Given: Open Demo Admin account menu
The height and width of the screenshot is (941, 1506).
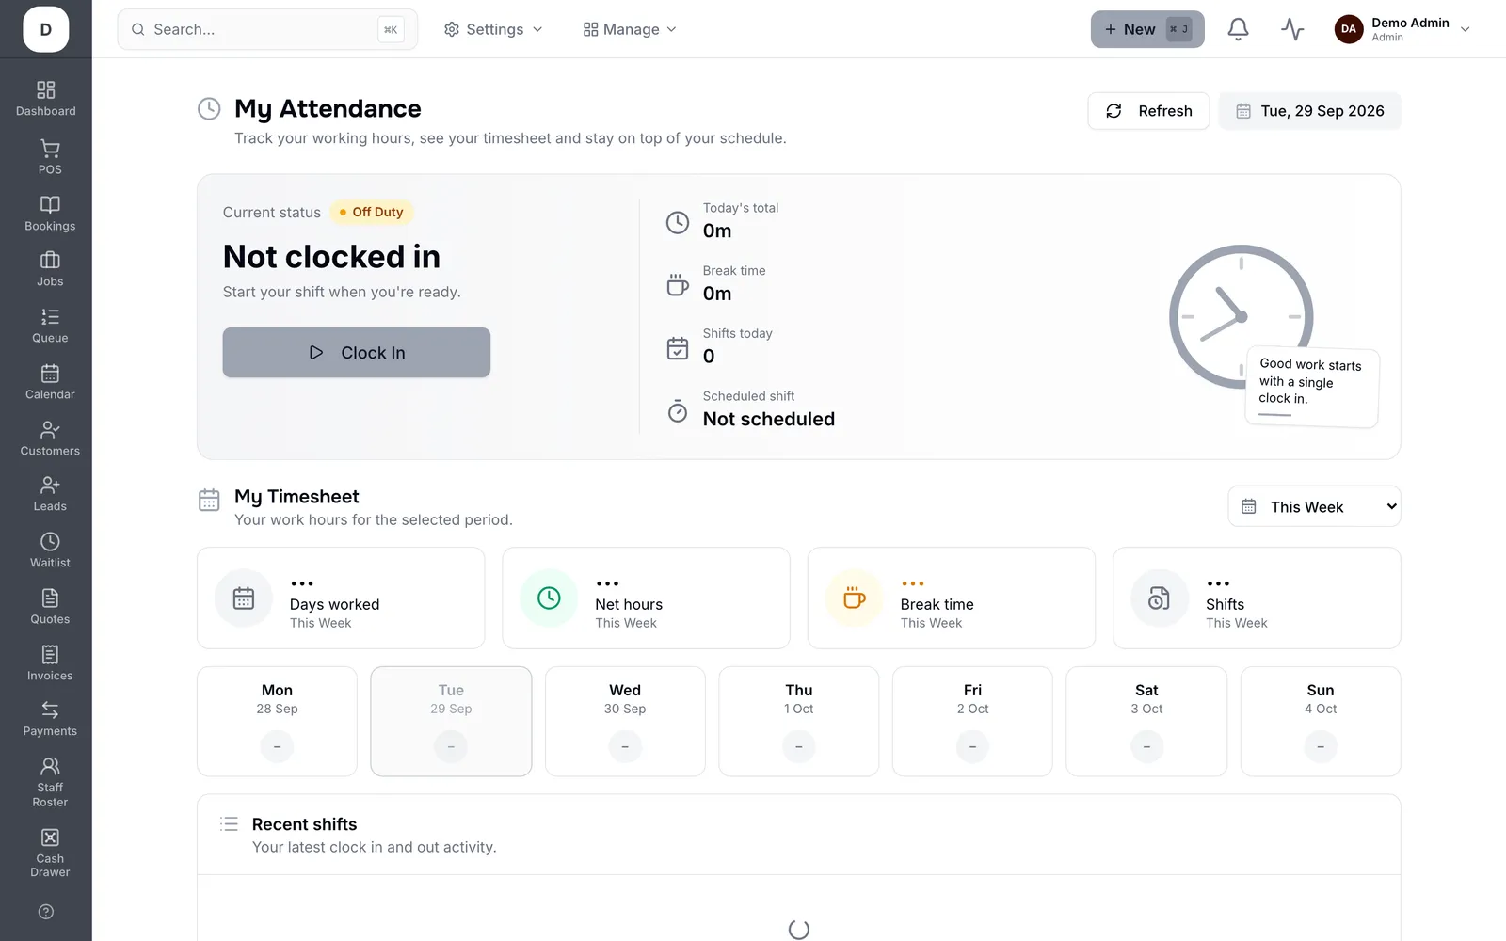Looking at the screenshot, I should point(1402,29).
